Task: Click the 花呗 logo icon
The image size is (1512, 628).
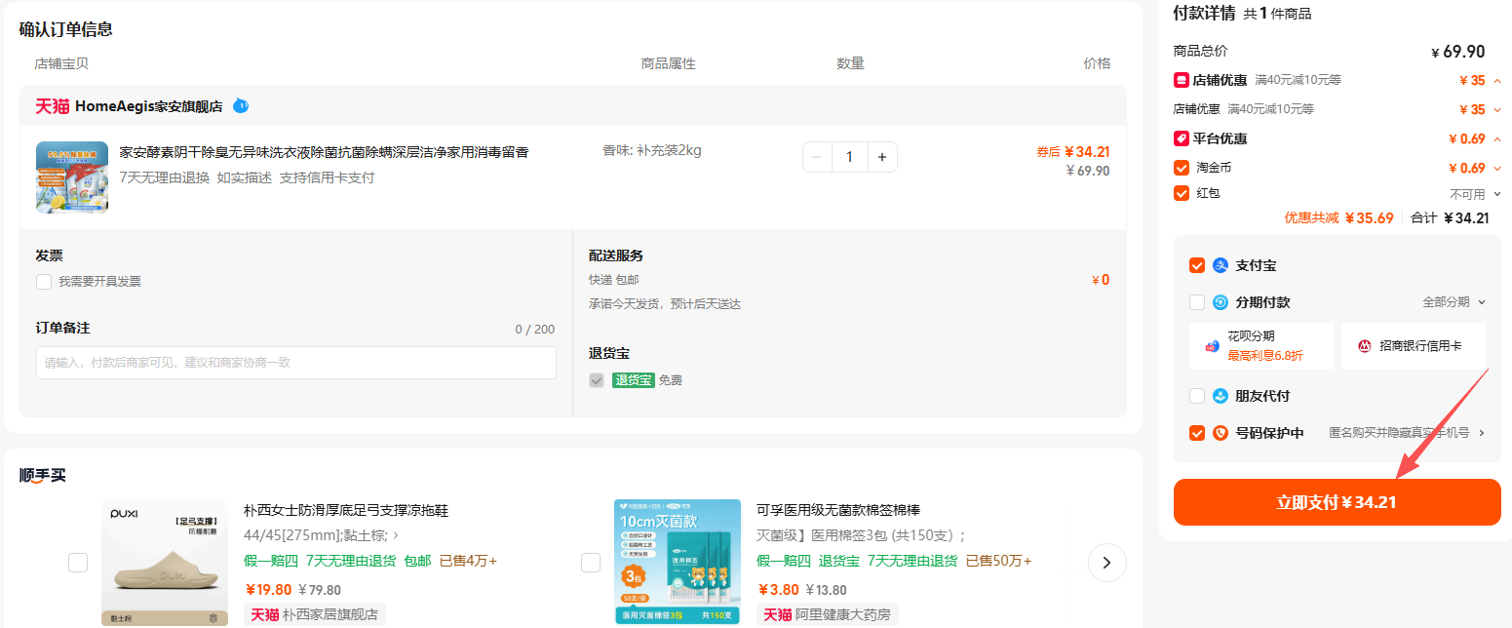Action: (1212, 346)
